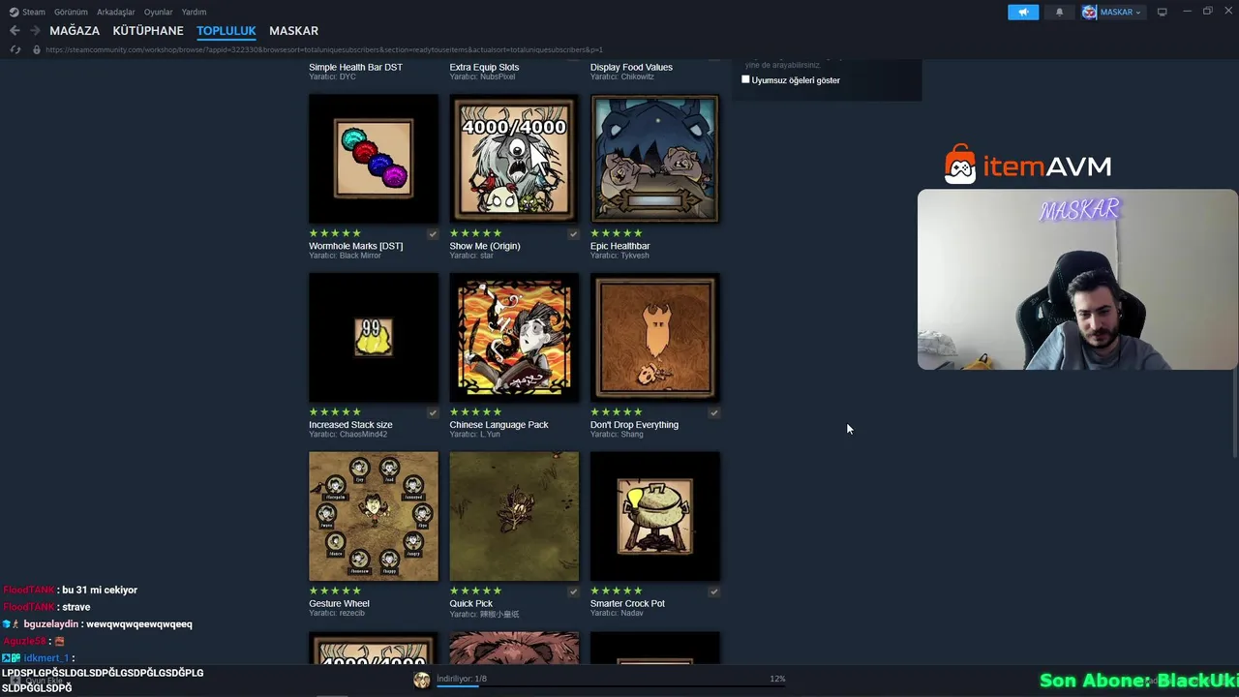
Task: Open the Show Me (Origin) title link
Action: click(x=484, y=246)
